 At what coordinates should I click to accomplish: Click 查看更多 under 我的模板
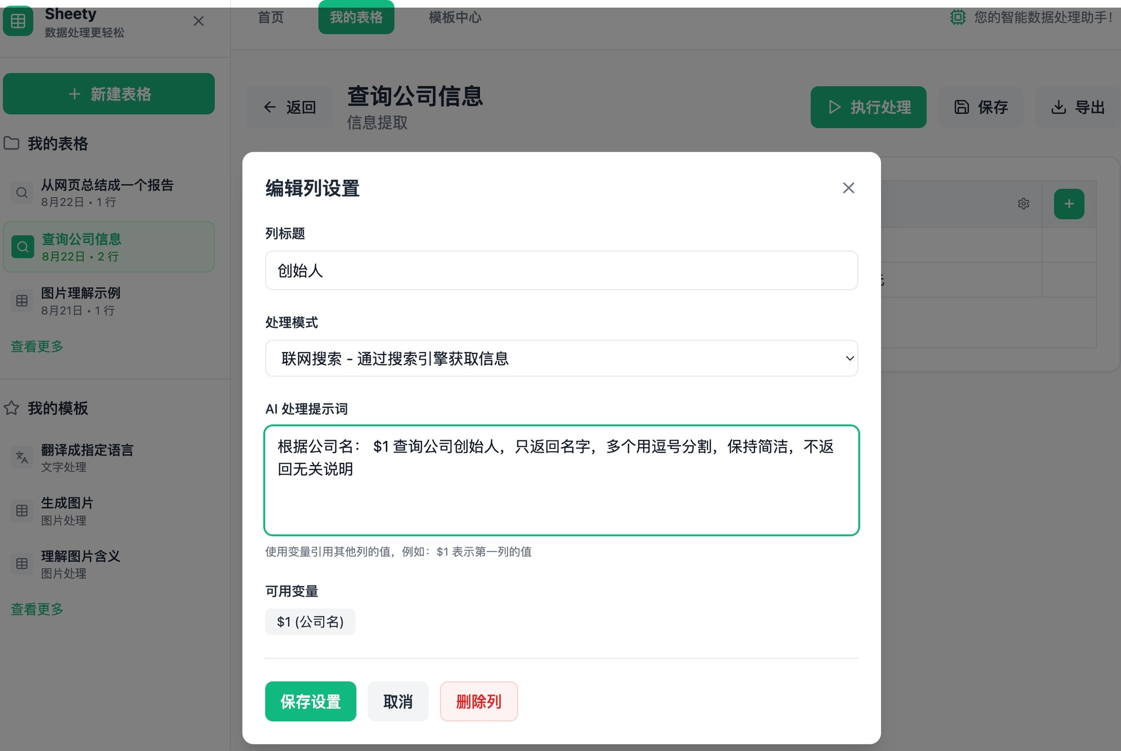pyautogui.click(x=37, y=609)
